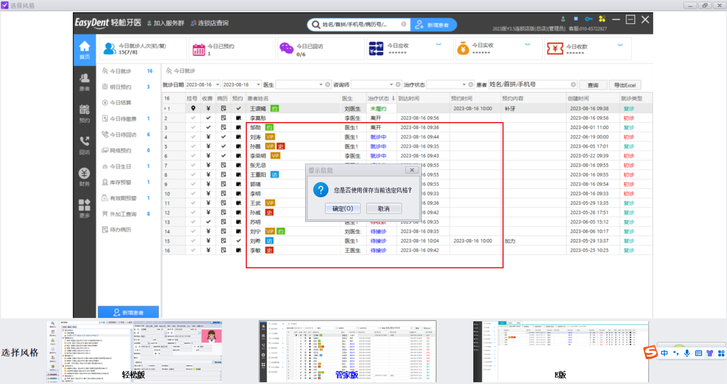
Task: Toggle 收费 checkmark in row 2 李莫愁
Action: pyautogui.click(x=208, y=118)
